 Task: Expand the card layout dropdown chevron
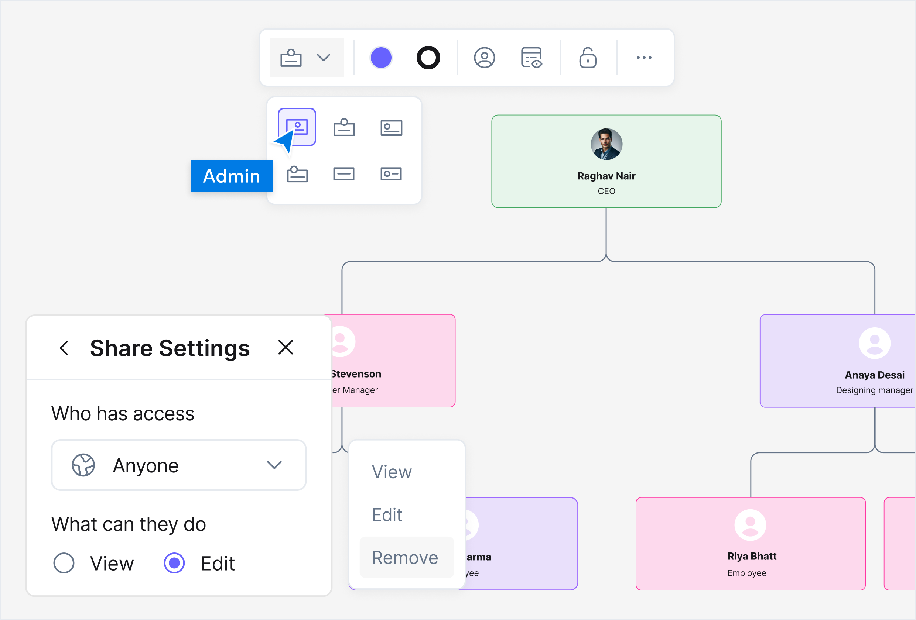323,58
